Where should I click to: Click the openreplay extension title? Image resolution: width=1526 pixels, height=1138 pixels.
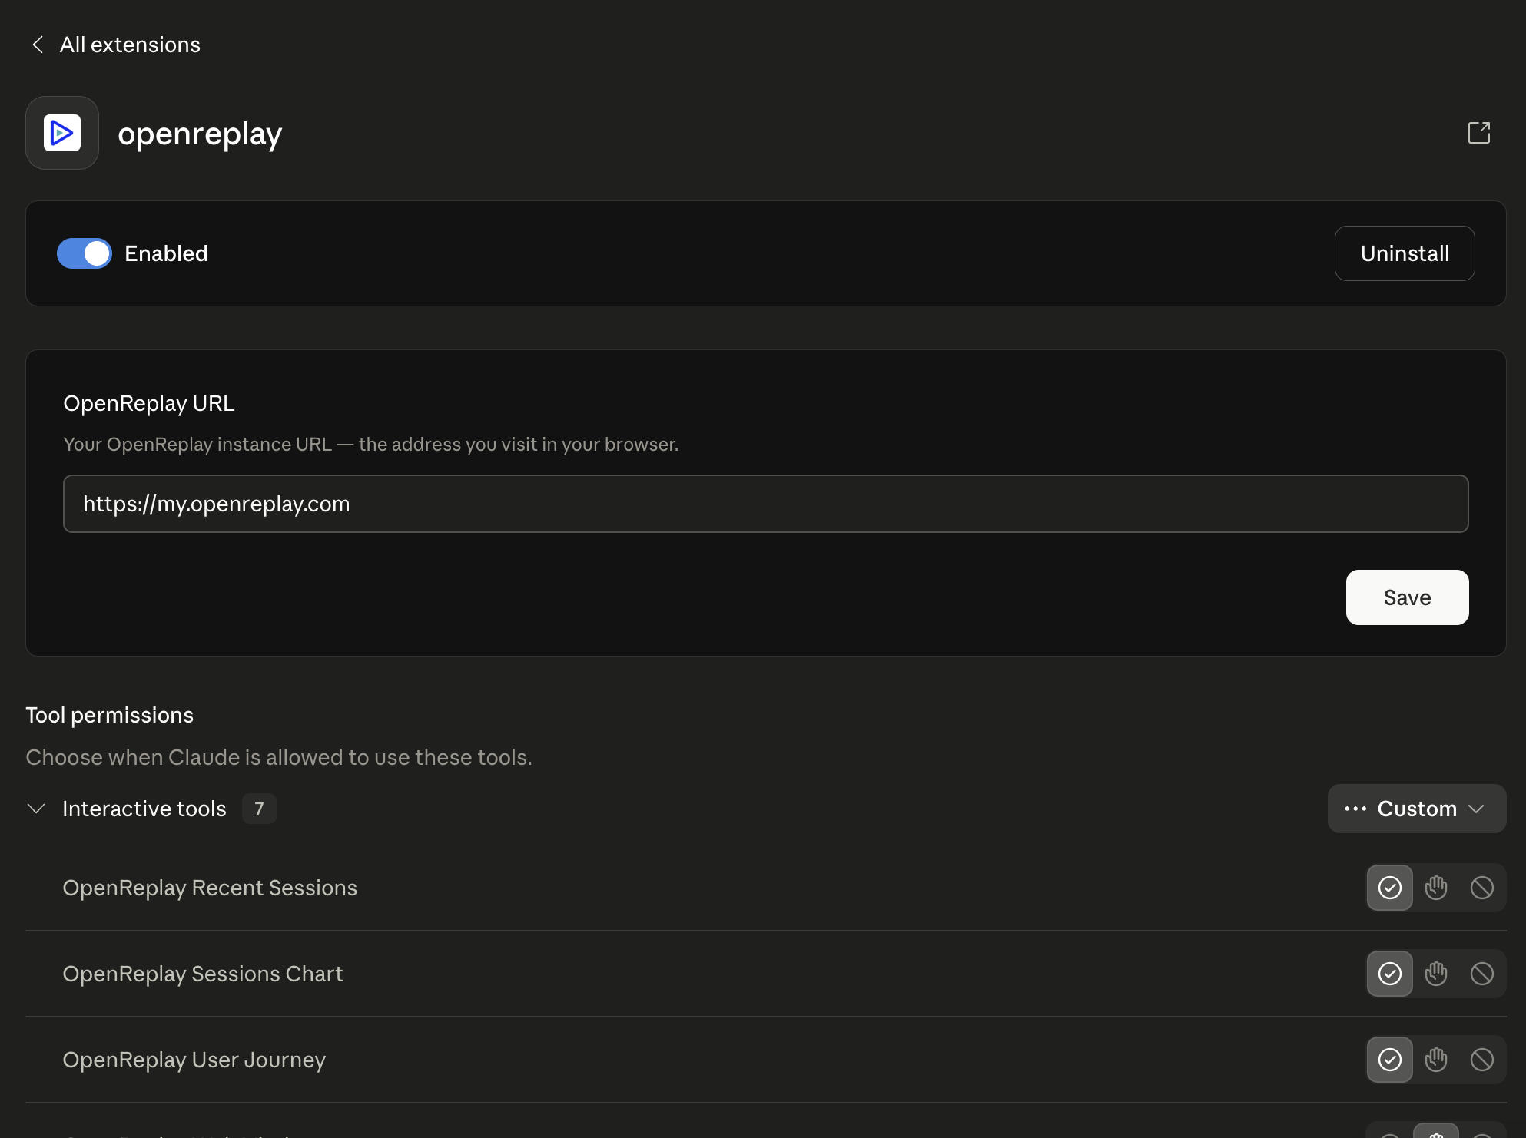200,134
